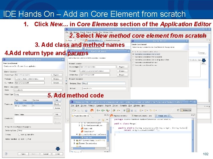Toggle the isInit checkbox under Options
The height and width of the screenshot is (159, 213).
coord(19,135)
